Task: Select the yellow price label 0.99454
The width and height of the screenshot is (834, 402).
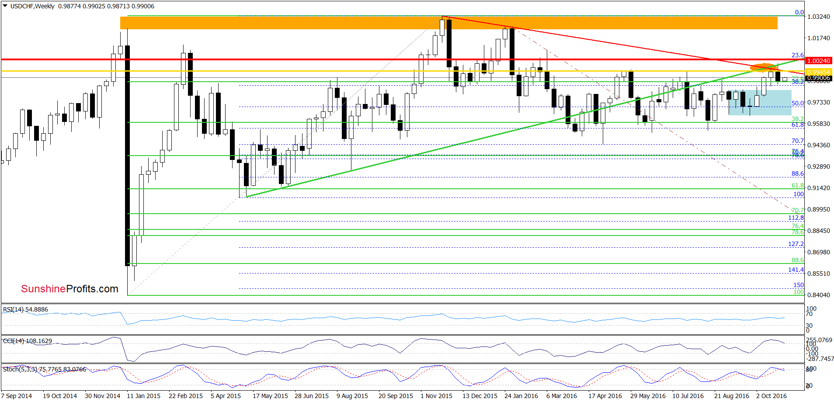Action: [x=818, y=72]
